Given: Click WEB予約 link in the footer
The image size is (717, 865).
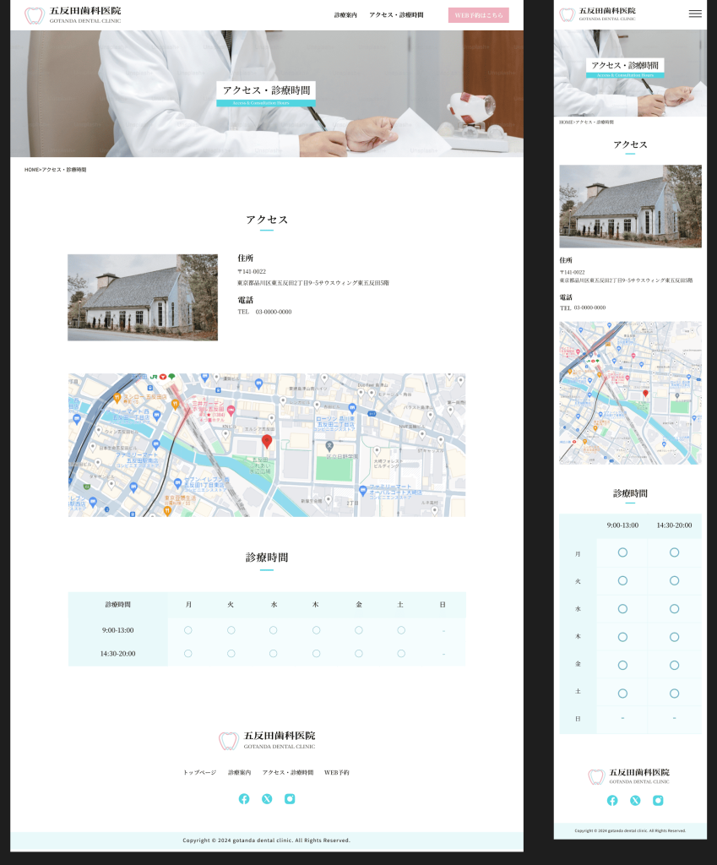Looking at the screenshot, I should coord(336,773).
